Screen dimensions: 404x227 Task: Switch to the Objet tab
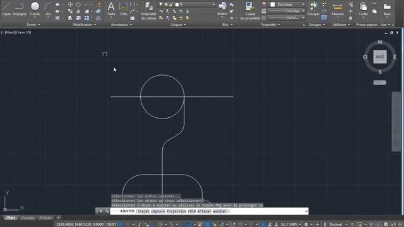click(x=11, y=218)
